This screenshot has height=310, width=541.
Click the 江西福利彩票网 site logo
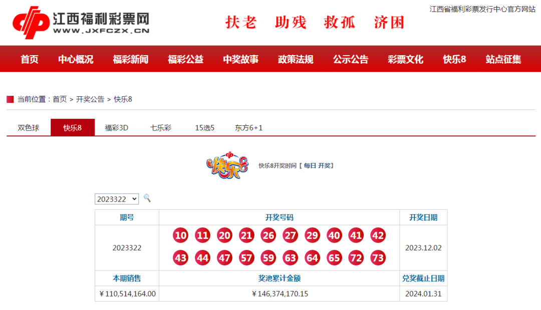81,23
